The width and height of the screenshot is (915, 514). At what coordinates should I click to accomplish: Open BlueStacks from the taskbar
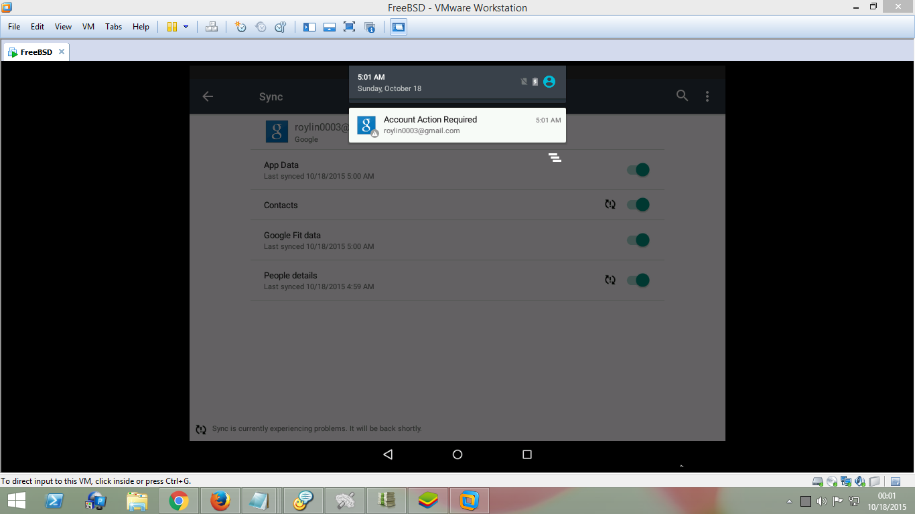pos(427,501)
